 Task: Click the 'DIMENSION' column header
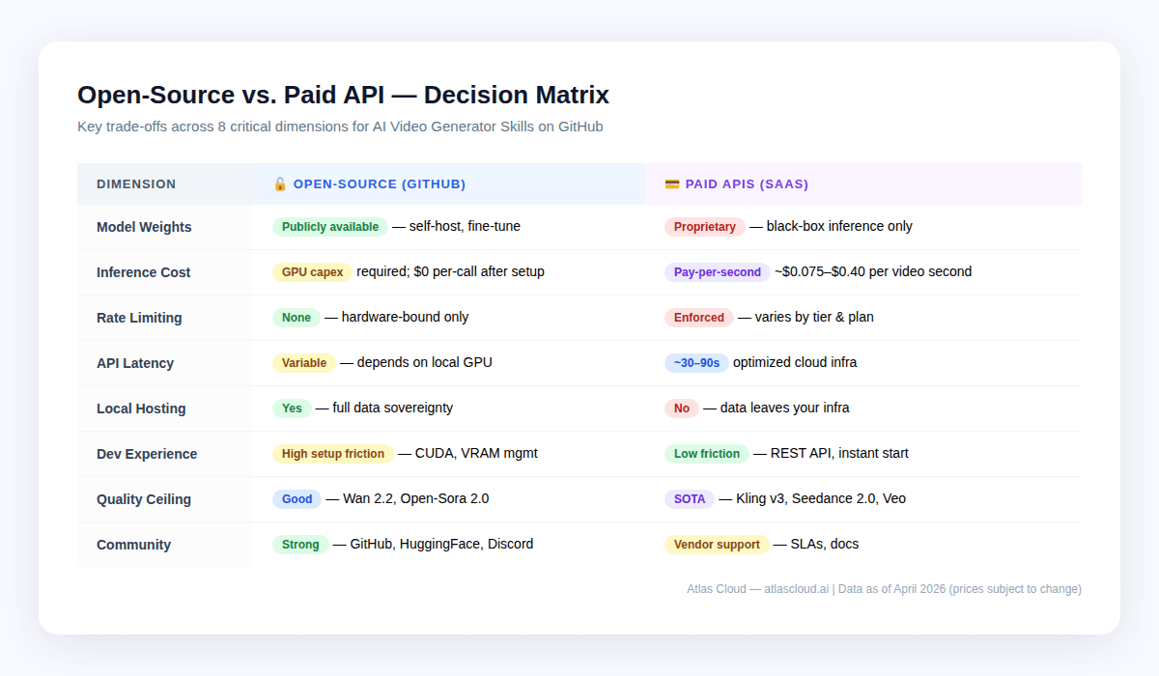pos(136,183)
